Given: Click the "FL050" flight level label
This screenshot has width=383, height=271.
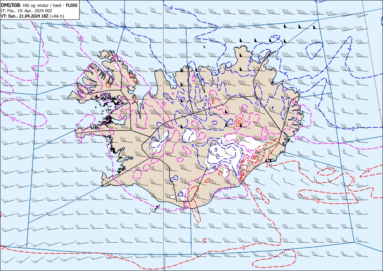Looking at the screenshot, I should click(72, 5).
